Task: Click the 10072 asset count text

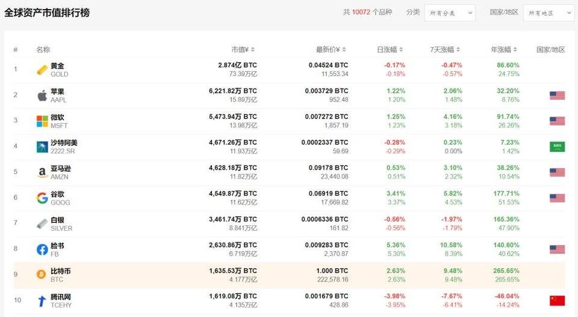Action: (361, 12)
